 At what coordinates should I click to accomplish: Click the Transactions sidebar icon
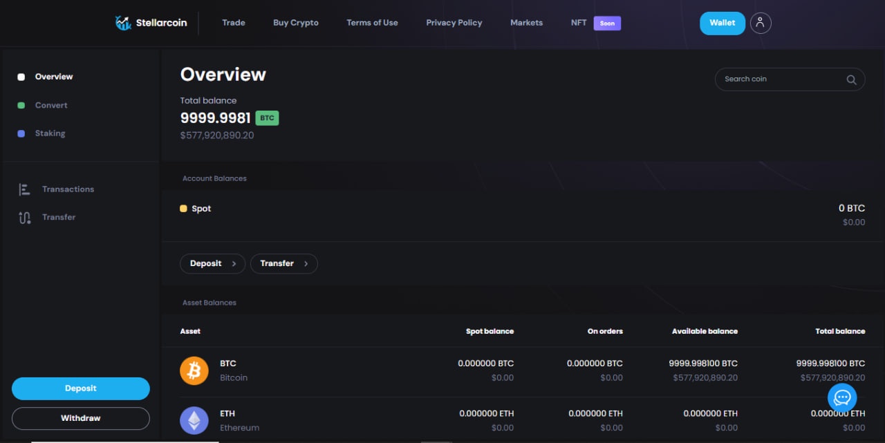[x=24, y=189]
